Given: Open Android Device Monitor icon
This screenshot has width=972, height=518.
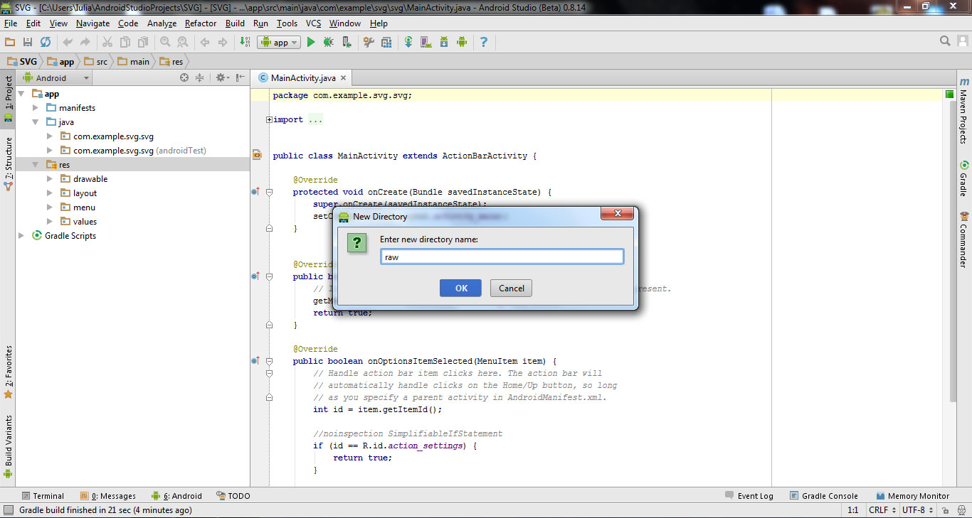Looking at the screenshot, I should click(x=461, y=43).
